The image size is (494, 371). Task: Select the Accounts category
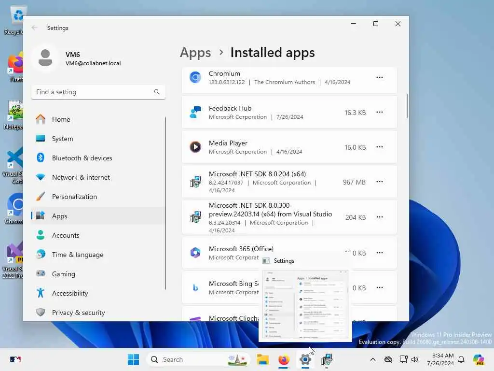tap(97, 235)
